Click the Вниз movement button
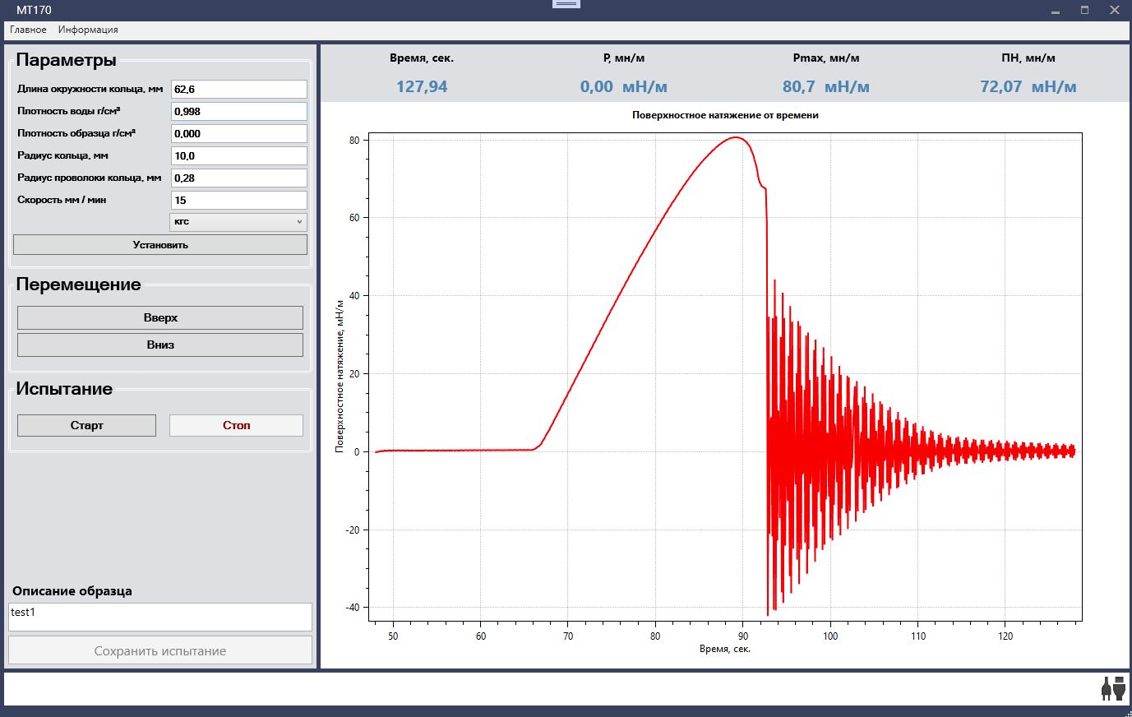This screenshot has height=717, width=1132. (x=160, y=345)
